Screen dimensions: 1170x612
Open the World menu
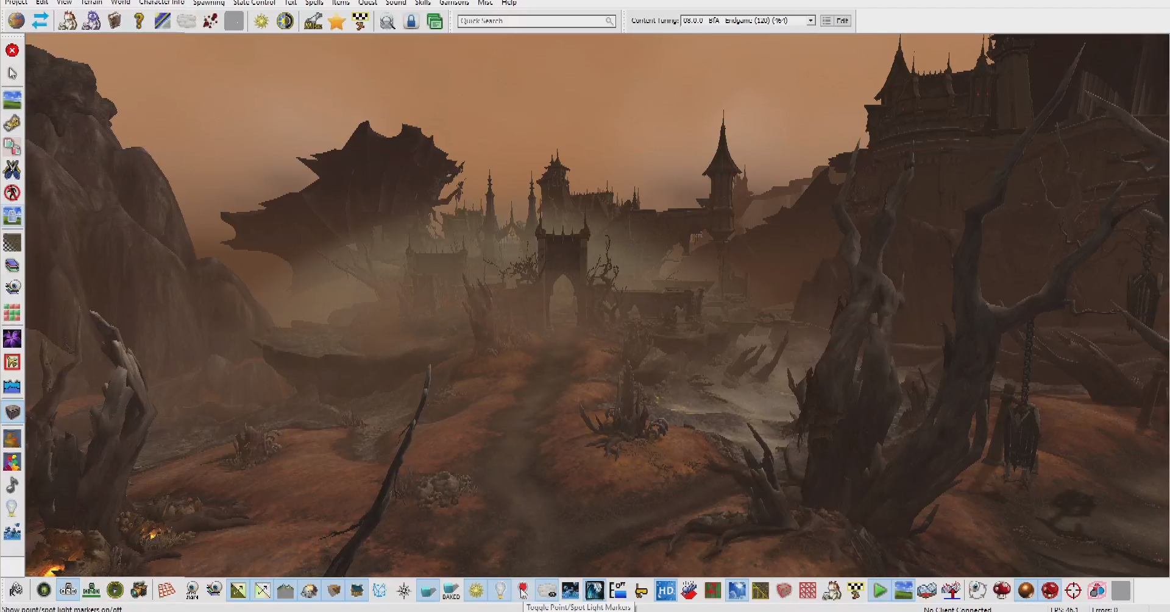point(120,2)
